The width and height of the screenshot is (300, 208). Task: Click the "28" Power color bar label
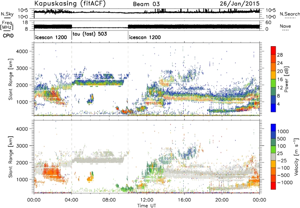point(280,55)
